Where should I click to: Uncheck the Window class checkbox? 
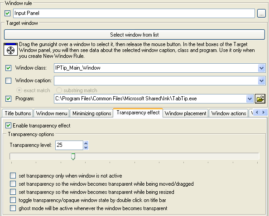pyautogui.click(x=9, y=68)
